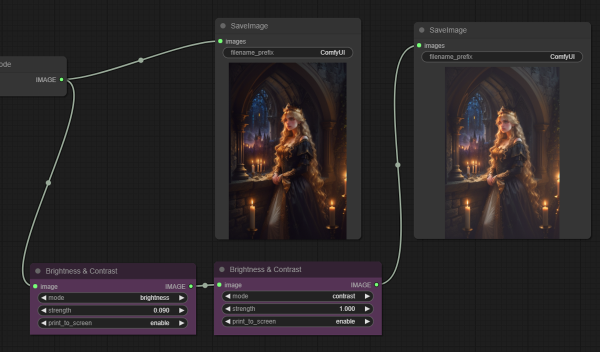
Task: Toggle print_to_screen on the brightness node
Action: tap(112, 323)
